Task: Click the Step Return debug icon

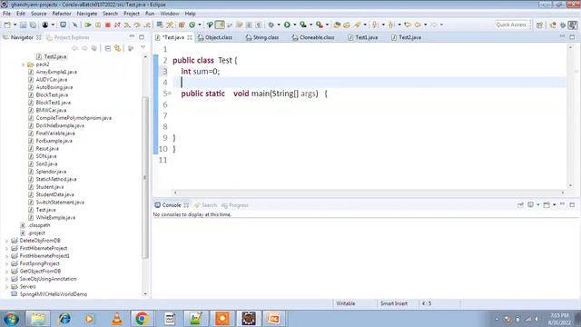Action: tap(147, 25)
